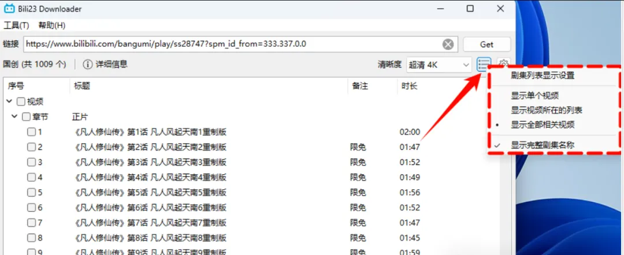This screenshot has height=255, width=624.
Task: Open the 清晰度 超清 4K dropdown
Action: pyautogui.click(x=439, y=65)
